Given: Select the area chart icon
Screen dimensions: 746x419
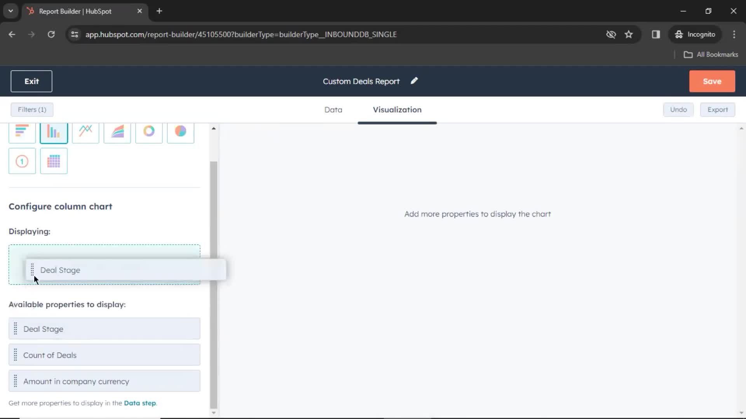Looking at the screenshot, I should pos(117,131).
